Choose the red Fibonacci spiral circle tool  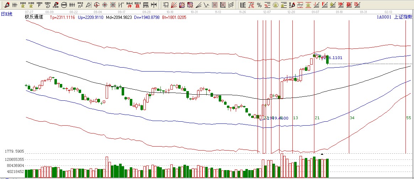[x=96, y=5]
